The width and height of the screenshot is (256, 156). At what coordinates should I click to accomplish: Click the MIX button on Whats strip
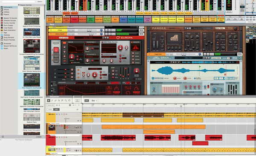(x=141, y=30)
